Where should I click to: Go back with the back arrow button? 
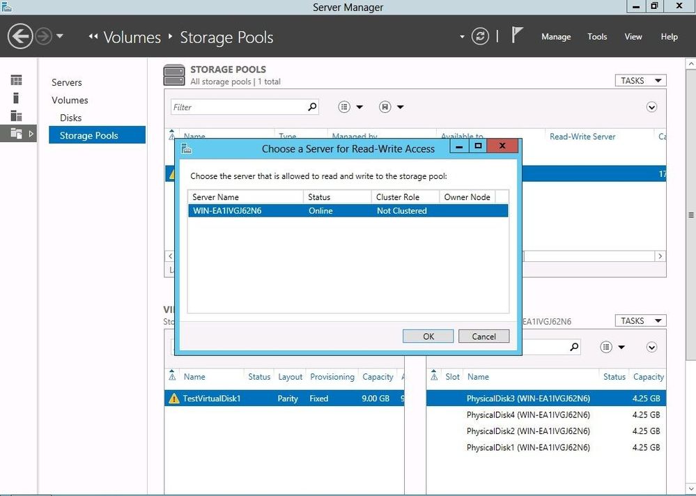click(20, 36)
